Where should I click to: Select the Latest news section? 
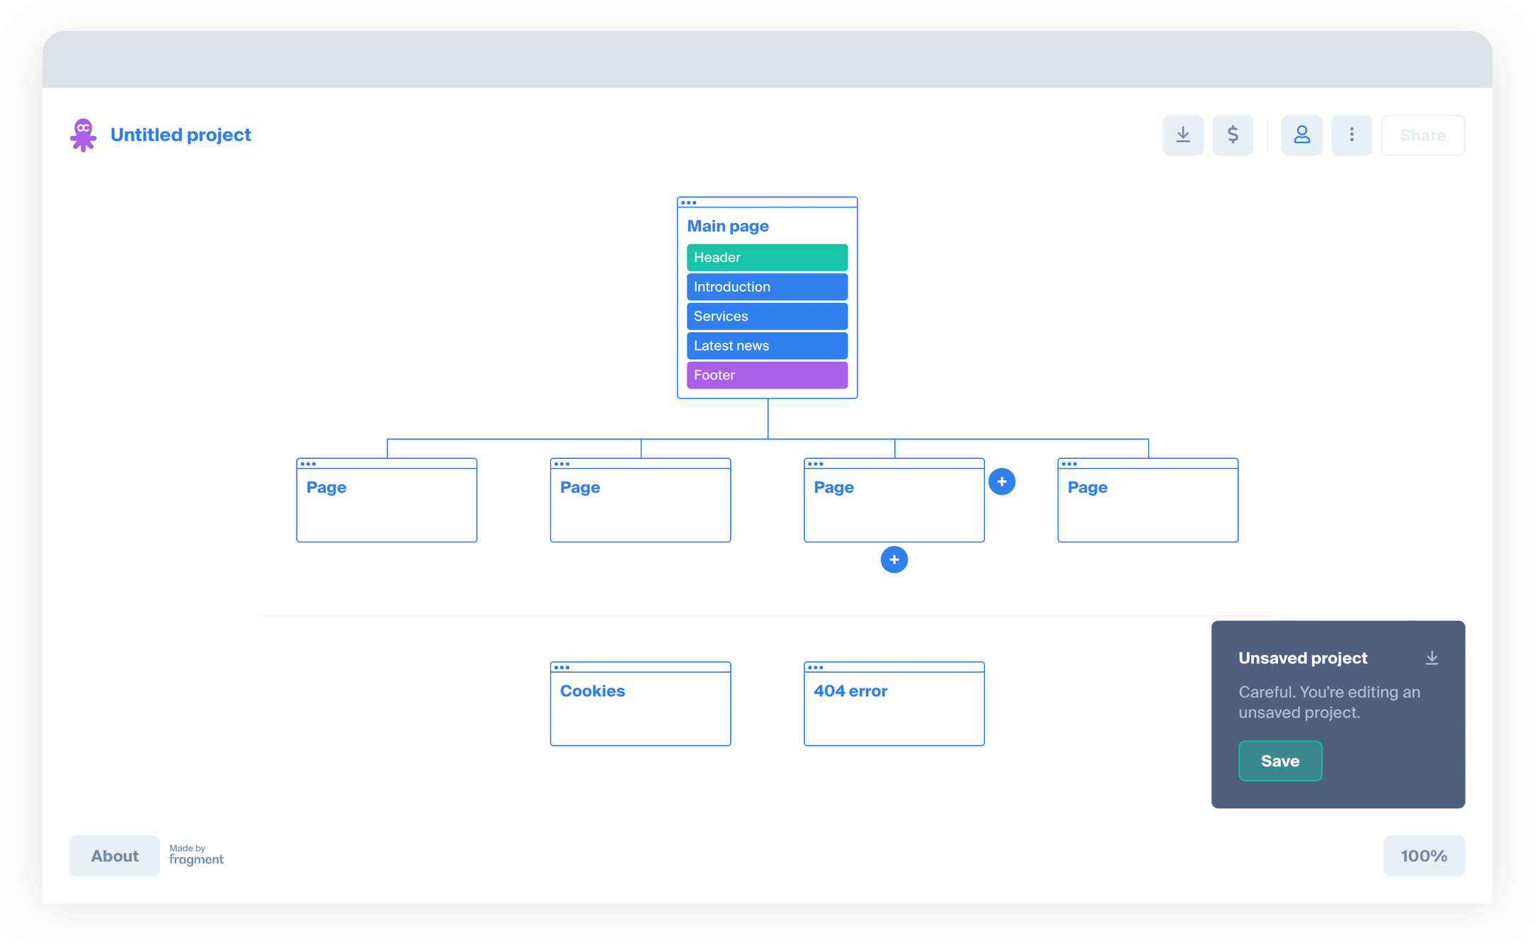[767, 346]
